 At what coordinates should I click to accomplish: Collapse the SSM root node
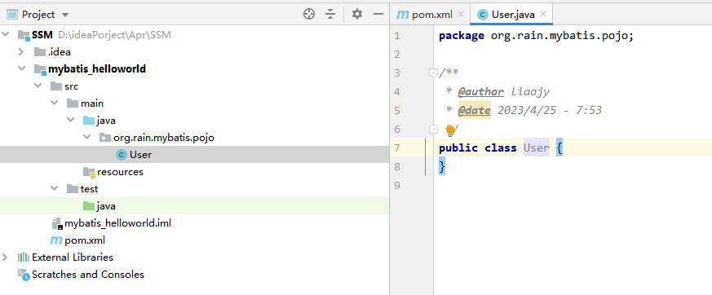[6, 34]
